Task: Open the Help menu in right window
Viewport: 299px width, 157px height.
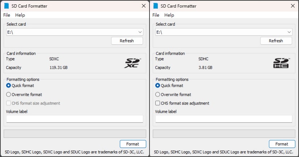Action: pos(169,15)
